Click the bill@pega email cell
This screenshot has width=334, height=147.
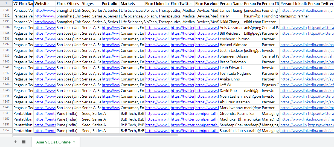[x=252, y=33]
